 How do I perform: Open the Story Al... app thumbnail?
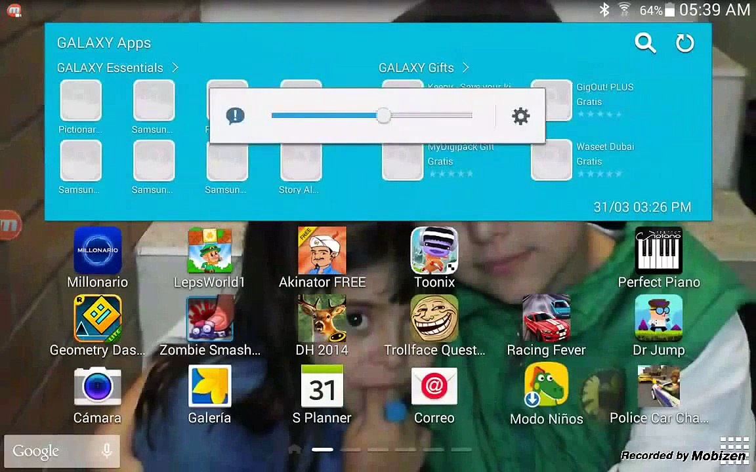click(x=301, y=161)
